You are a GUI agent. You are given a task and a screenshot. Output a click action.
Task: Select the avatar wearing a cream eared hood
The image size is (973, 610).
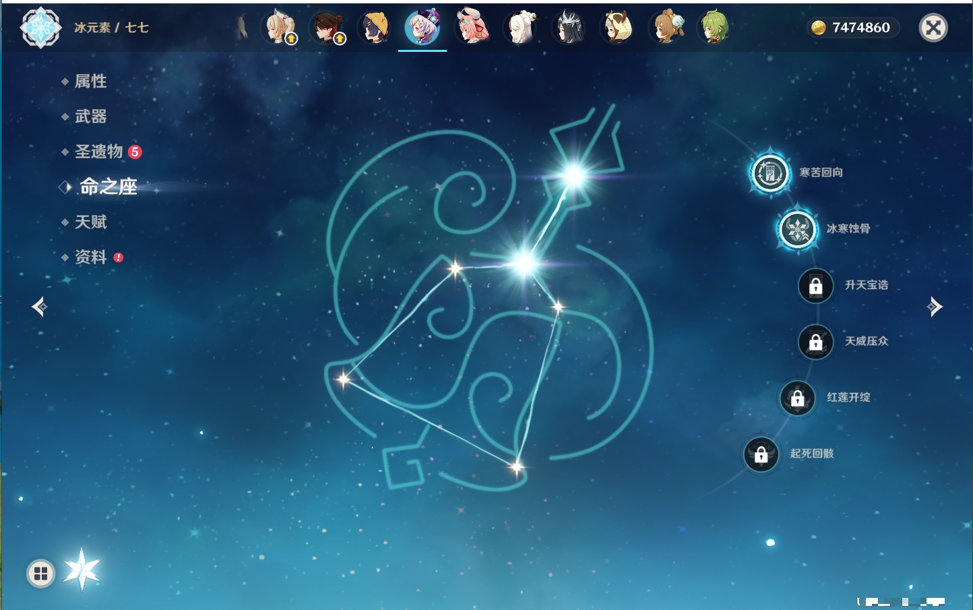(x=617, y=28)
